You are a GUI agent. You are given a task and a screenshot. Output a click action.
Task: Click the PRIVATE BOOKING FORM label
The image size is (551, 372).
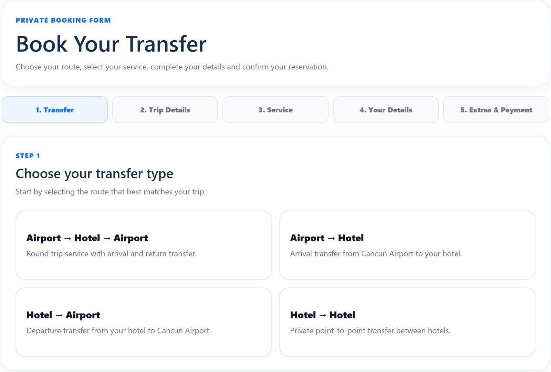[x=63, y=20]
